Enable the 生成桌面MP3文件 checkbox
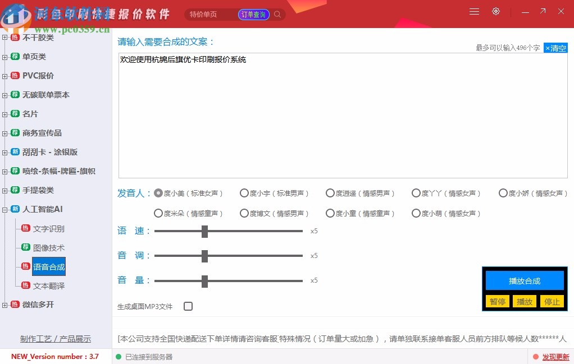The image size is (574, 364). [x=188, y=306]
